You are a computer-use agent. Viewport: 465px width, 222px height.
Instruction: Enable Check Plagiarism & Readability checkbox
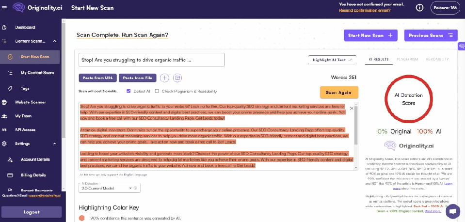pyautogui.click(x=157, y=91)
